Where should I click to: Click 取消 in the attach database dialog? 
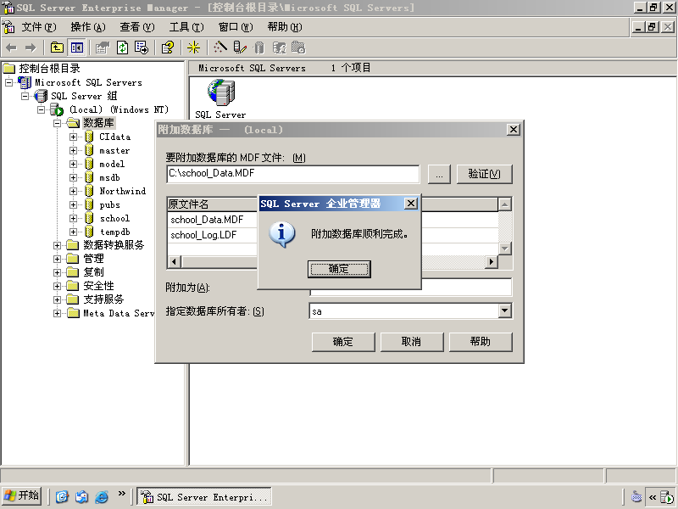(412, 342)
